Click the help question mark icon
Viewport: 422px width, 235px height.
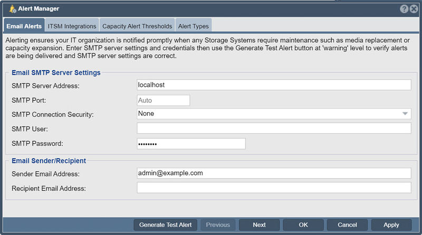point(404,9)
